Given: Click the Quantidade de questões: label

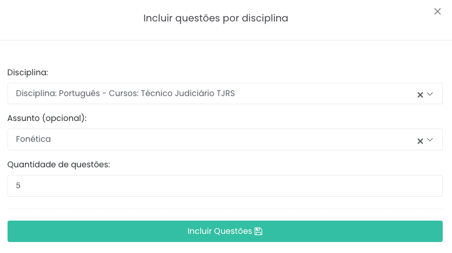Looking at the screenshot, I should pos(59,164).
